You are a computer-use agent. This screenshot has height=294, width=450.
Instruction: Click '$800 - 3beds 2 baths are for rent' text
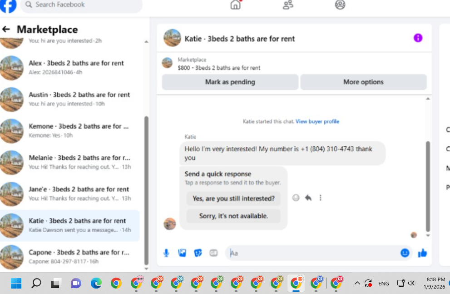click(x=219, y=68)
